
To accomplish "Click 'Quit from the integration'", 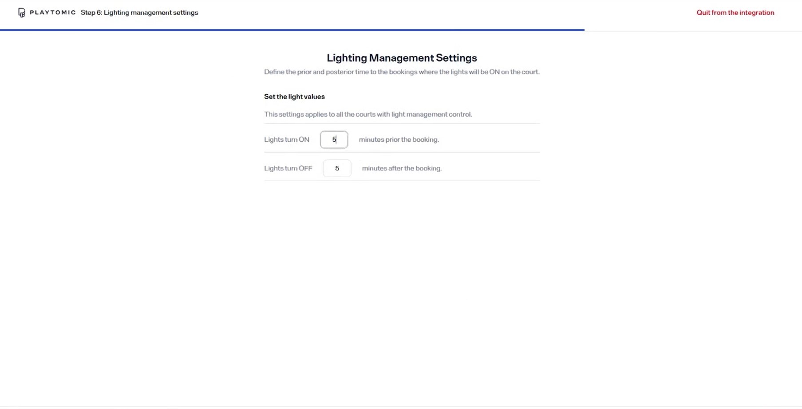I will [735, 12].
